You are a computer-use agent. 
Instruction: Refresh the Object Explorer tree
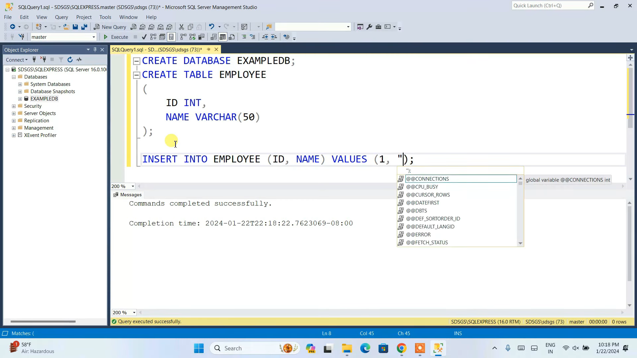70,60
